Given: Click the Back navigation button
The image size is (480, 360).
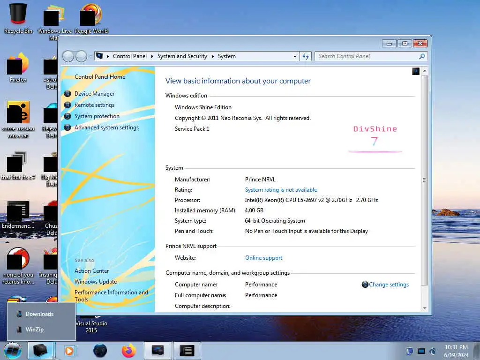Looking at the screenshot, I should pos(68,56).
